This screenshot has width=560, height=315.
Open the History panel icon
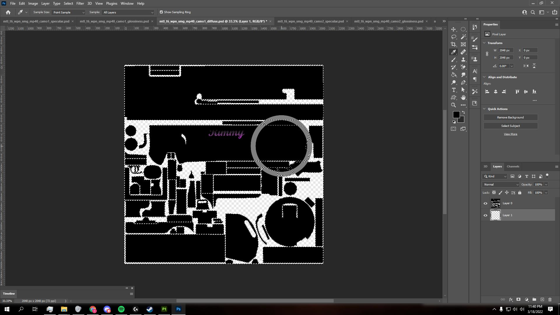point(475,27)
